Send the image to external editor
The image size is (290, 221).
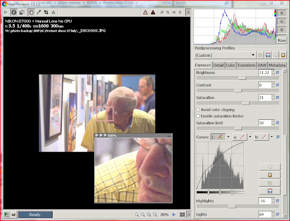[13, 215]
